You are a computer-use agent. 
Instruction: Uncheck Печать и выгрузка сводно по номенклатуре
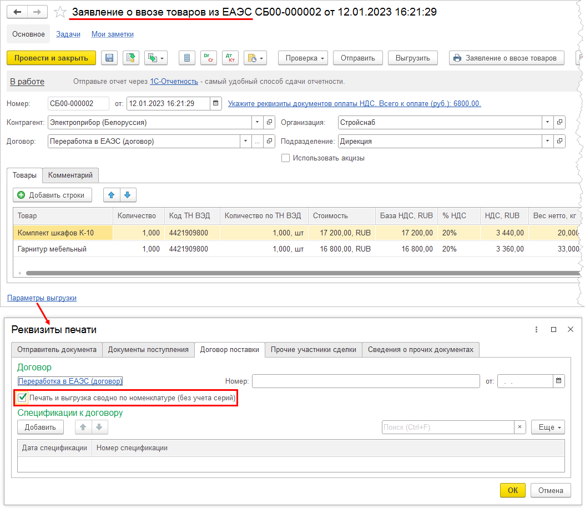pos(23,398)
